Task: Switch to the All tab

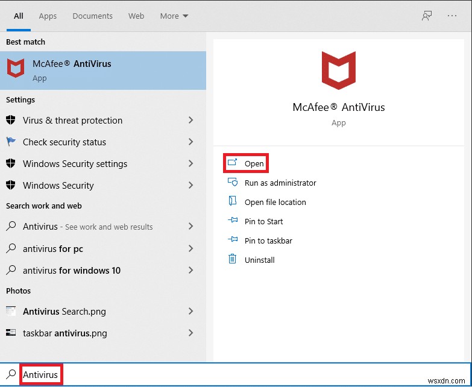Action: 18,16
